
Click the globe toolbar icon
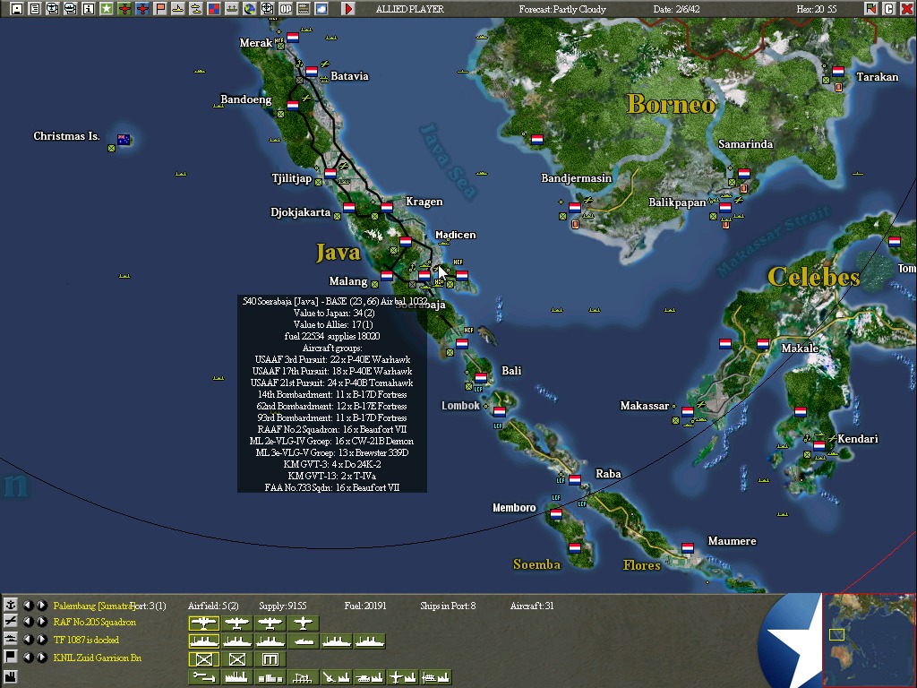(x=250, y=9)
